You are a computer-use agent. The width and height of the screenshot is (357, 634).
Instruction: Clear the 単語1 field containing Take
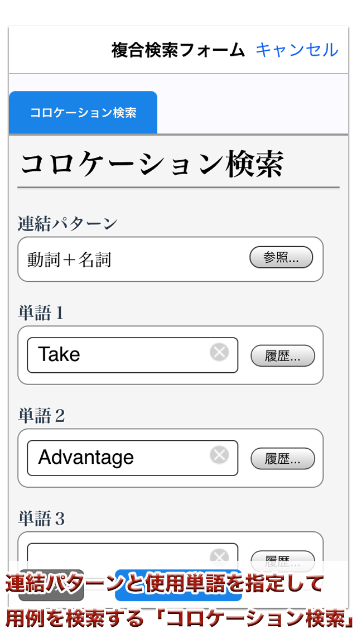(219, 353)
